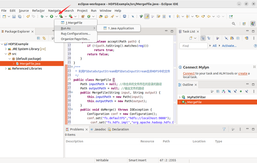Toggle Mark Occurrences highlighter icon
Image resolution: width=257 pixels, height=163 pixels.
147,16
